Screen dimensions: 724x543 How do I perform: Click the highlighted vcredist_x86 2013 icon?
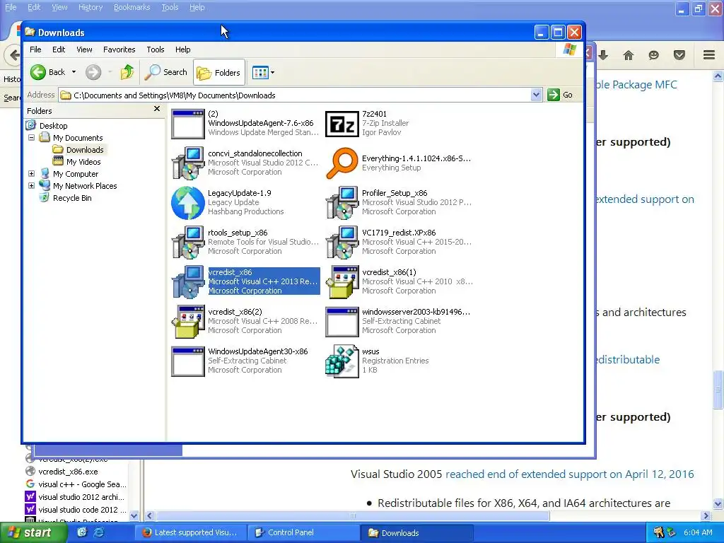click(187, 281)
